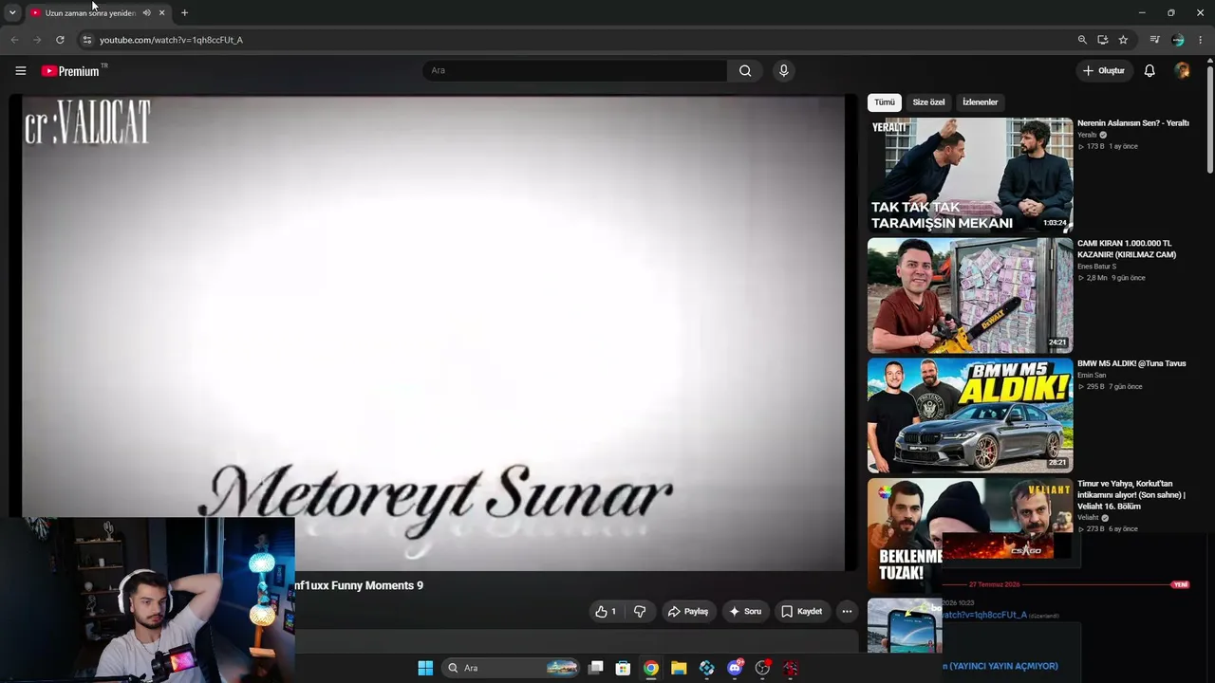1215x683 pixels.
Task: Open File Explorer from taskbar
Action: 679,668
